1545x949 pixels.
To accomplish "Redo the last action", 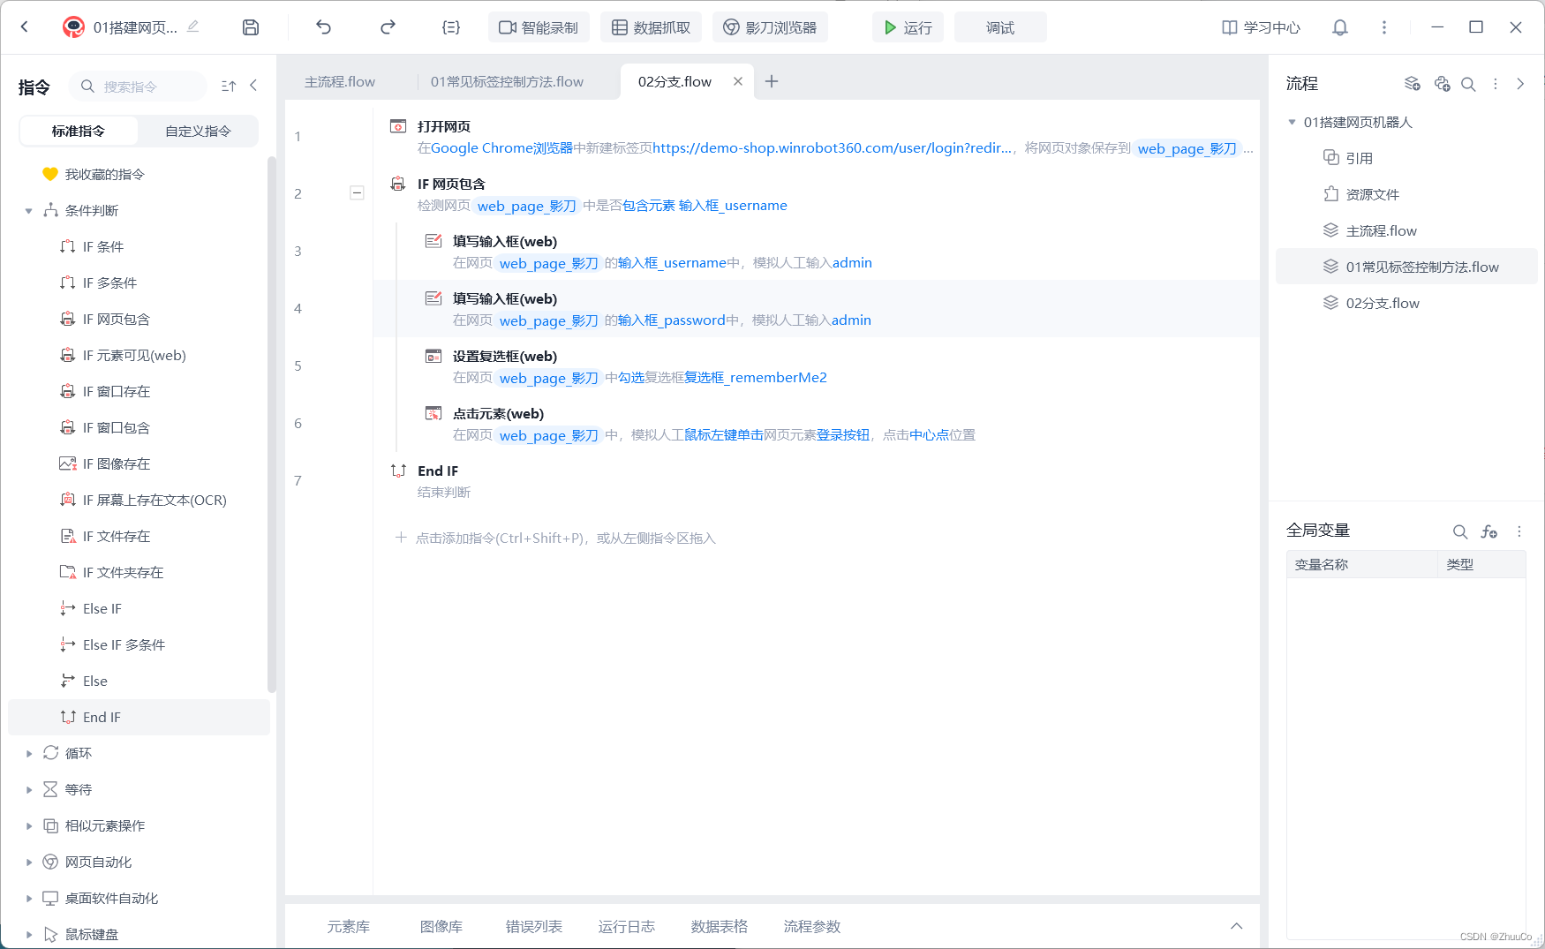I will pyautogui.click(x=388, y=27).
